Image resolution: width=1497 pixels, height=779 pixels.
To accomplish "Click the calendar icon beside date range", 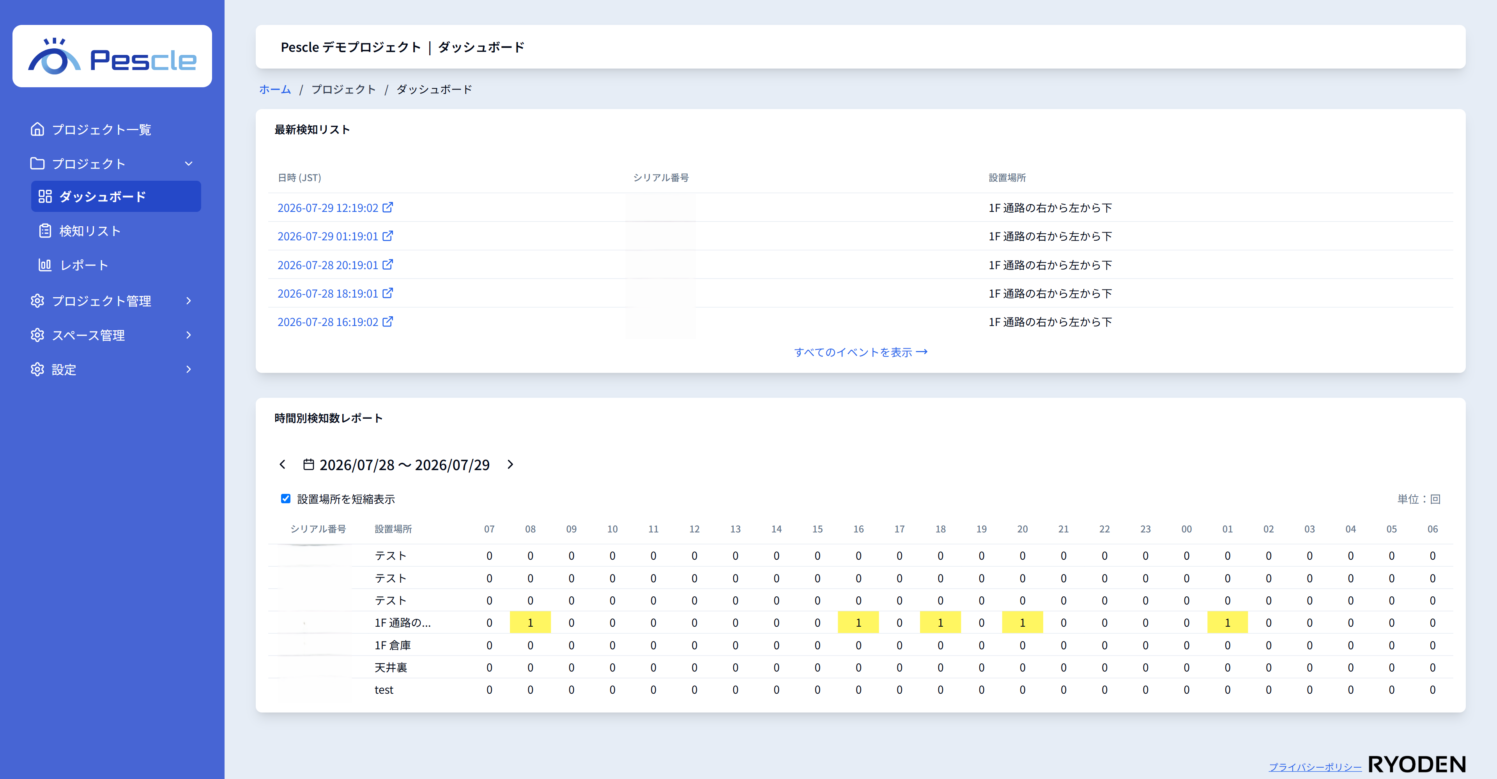I will [x=309, y=464].
